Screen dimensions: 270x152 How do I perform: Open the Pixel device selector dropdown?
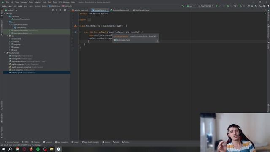[206, 6]
